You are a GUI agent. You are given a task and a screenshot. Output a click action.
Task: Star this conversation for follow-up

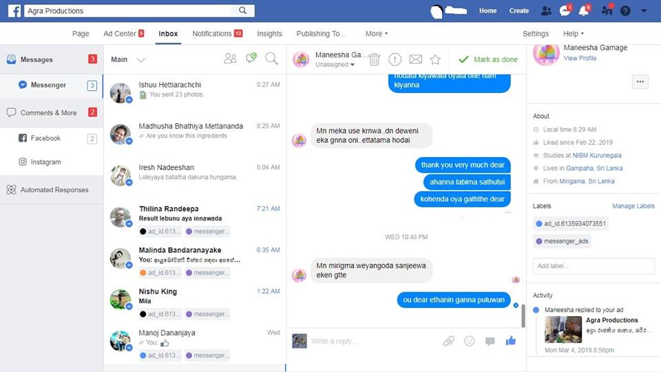435,59
